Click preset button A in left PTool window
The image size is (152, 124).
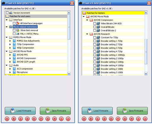coord(7,119)
